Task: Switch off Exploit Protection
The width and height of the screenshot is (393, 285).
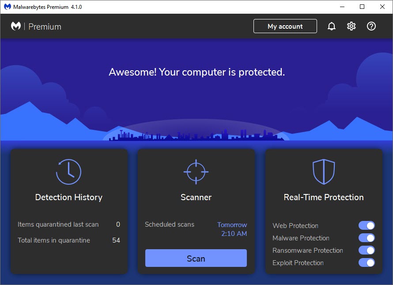Action: (x=367, y=262)
